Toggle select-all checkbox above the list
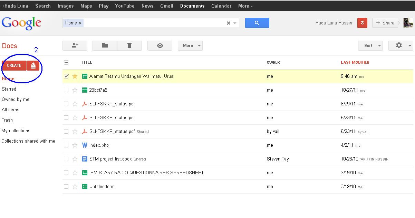This screenshot has width=415, height=218. pos(66,62)
